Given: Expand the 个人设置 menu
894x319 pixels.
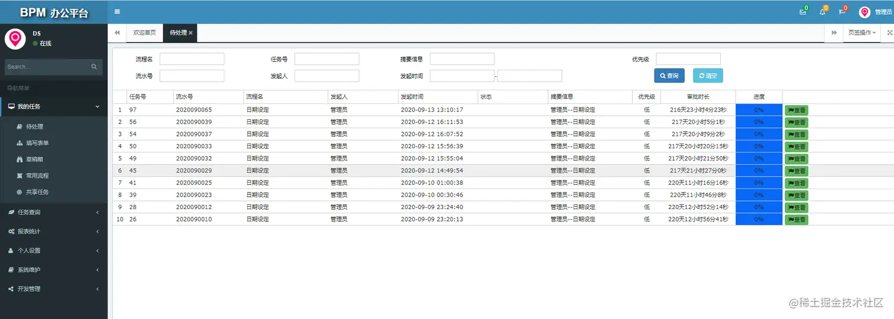Looking at the screenshot, I should click(54, 250).
